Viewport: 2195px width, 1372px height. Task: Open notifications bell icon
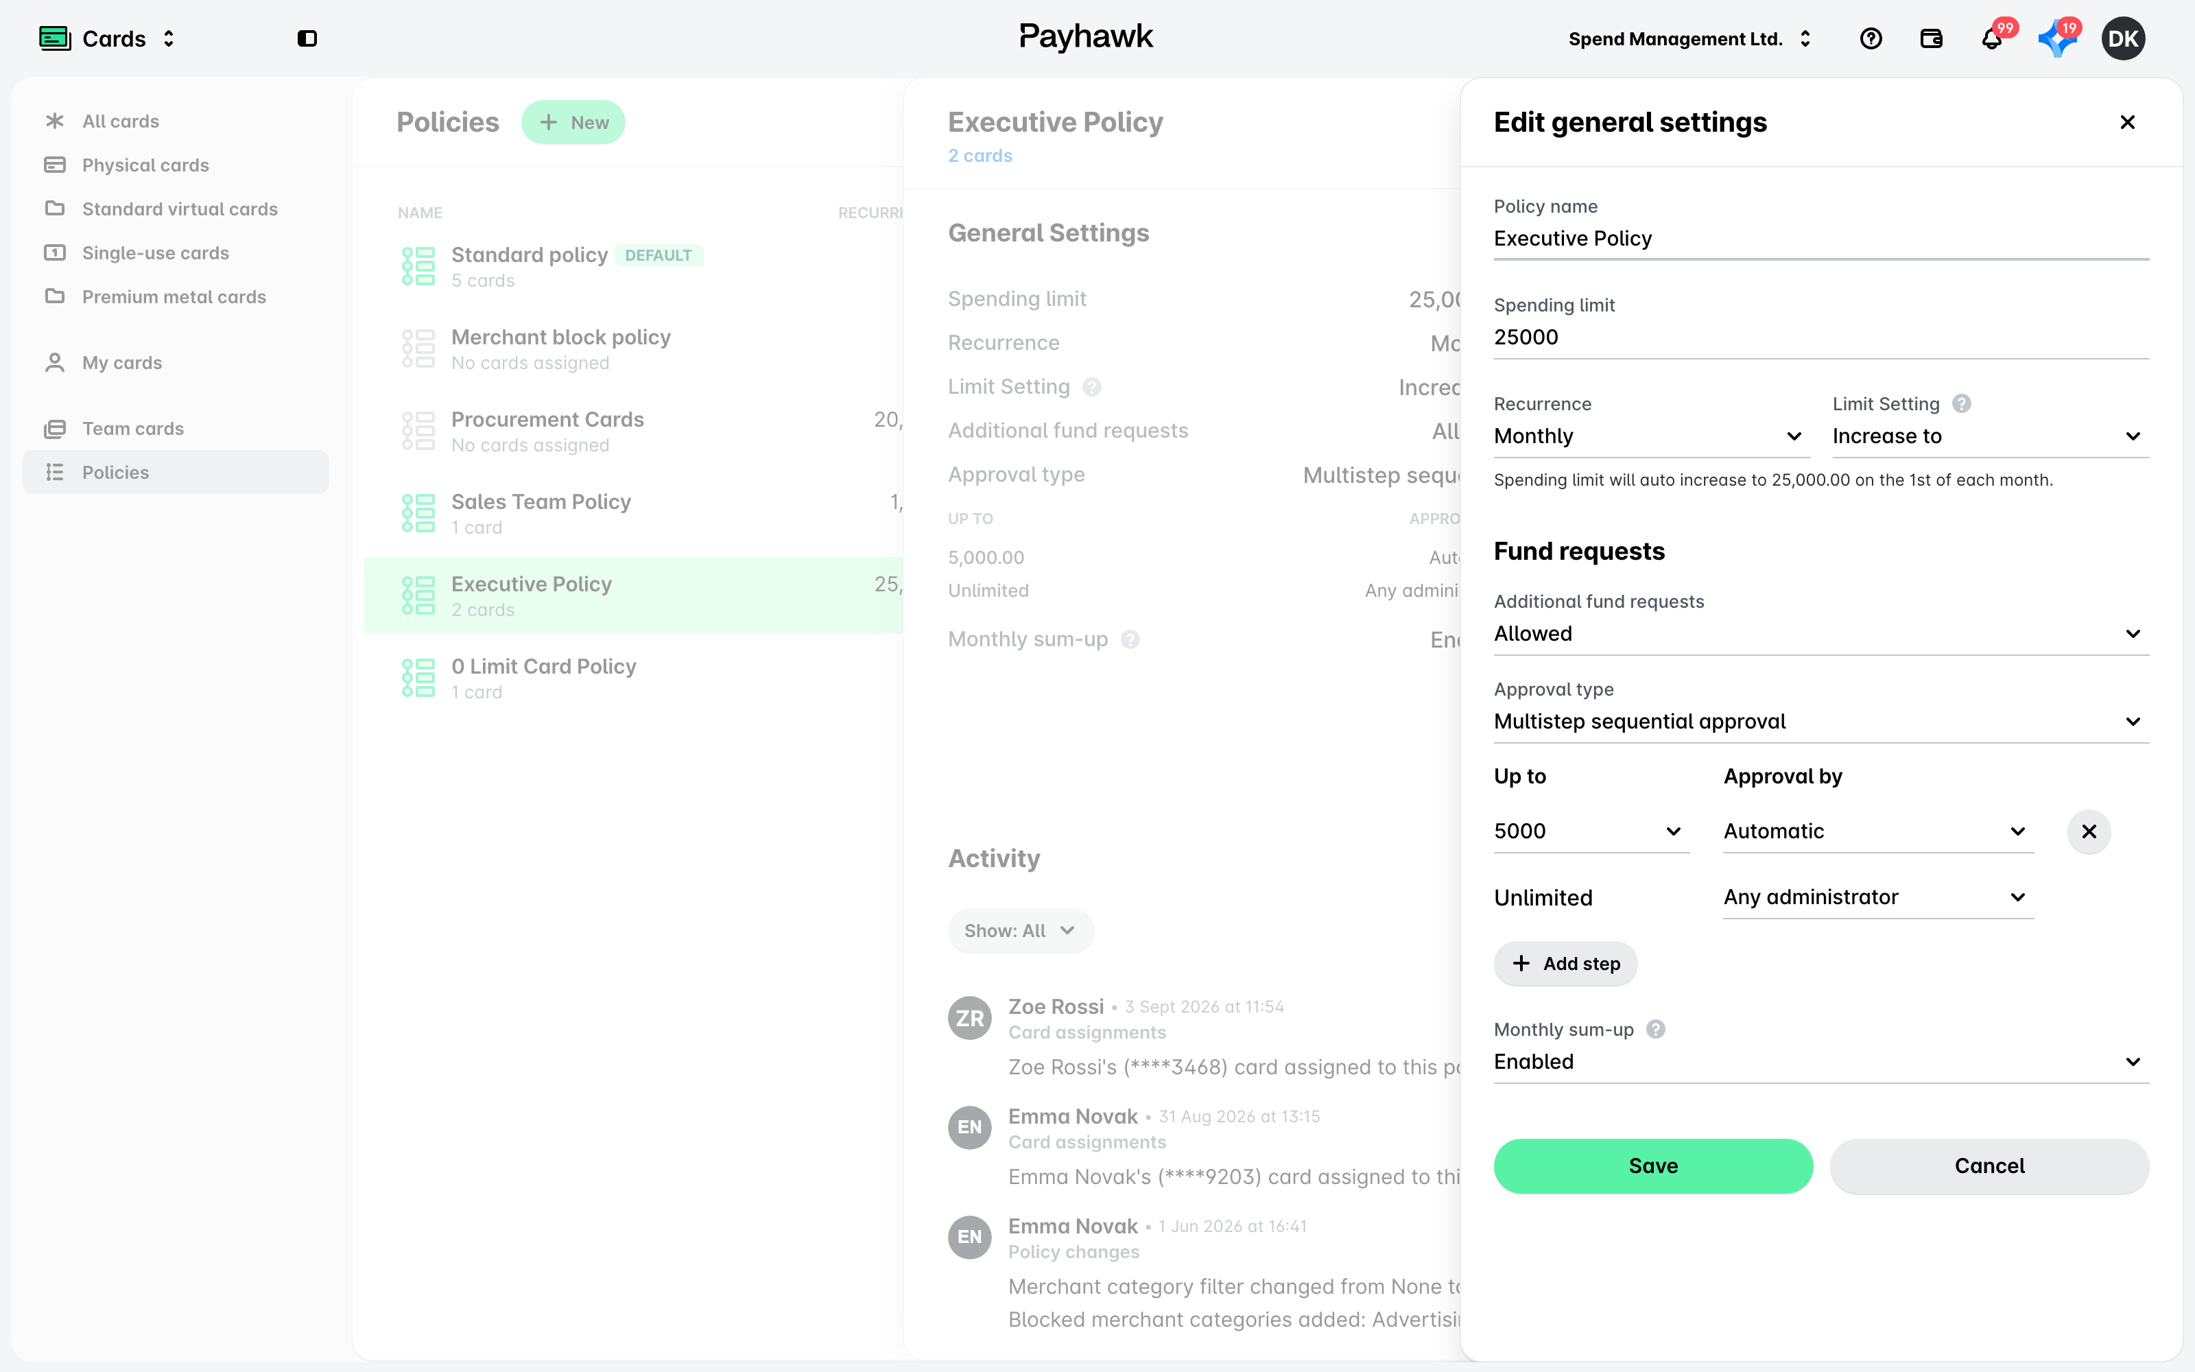pyautogui.click(x=1992, y=38)
